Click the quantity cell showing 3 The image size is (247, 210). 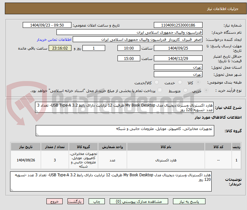tap(55, 160)
